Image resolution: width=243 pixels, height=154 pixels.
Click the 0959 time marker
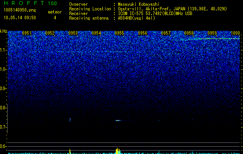click(212, 33)
